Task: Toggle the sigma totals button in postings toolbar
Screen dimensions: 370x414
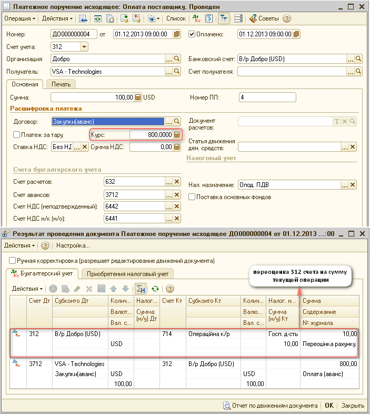Action: tap(140, 289)
